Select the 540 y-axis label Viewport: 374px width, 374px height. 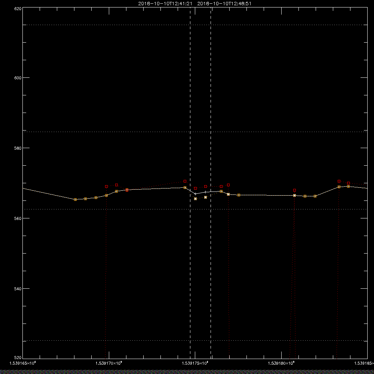click(18, 289)
